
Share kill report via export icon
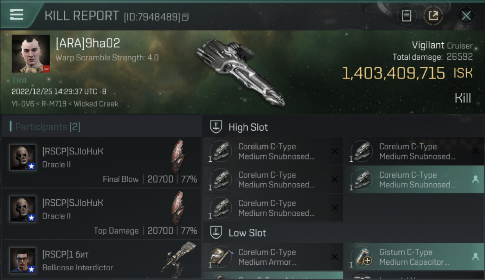pos(433,16)
